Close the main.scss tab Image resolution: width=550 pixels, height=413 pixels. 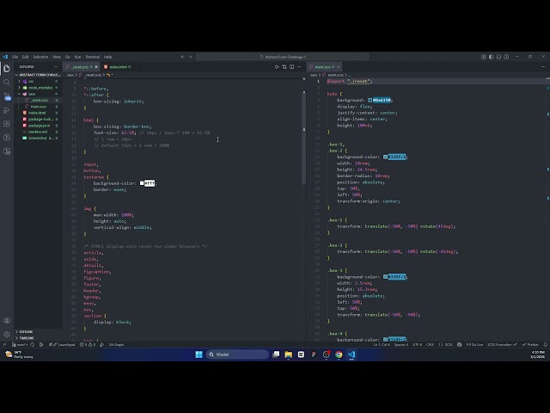tap(339, 67)
